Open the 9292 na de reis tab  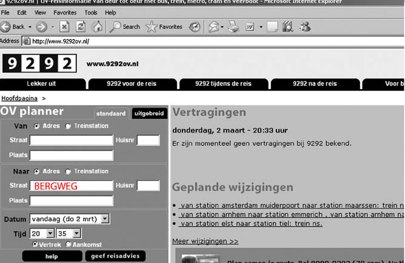pos(315,83)
